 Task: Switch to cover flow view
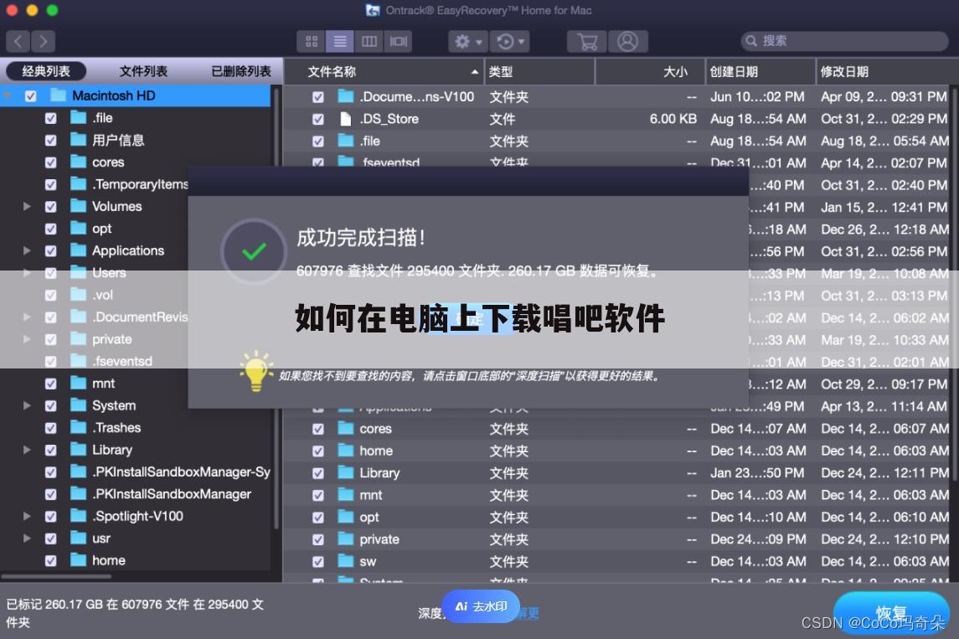coord(398,41)
